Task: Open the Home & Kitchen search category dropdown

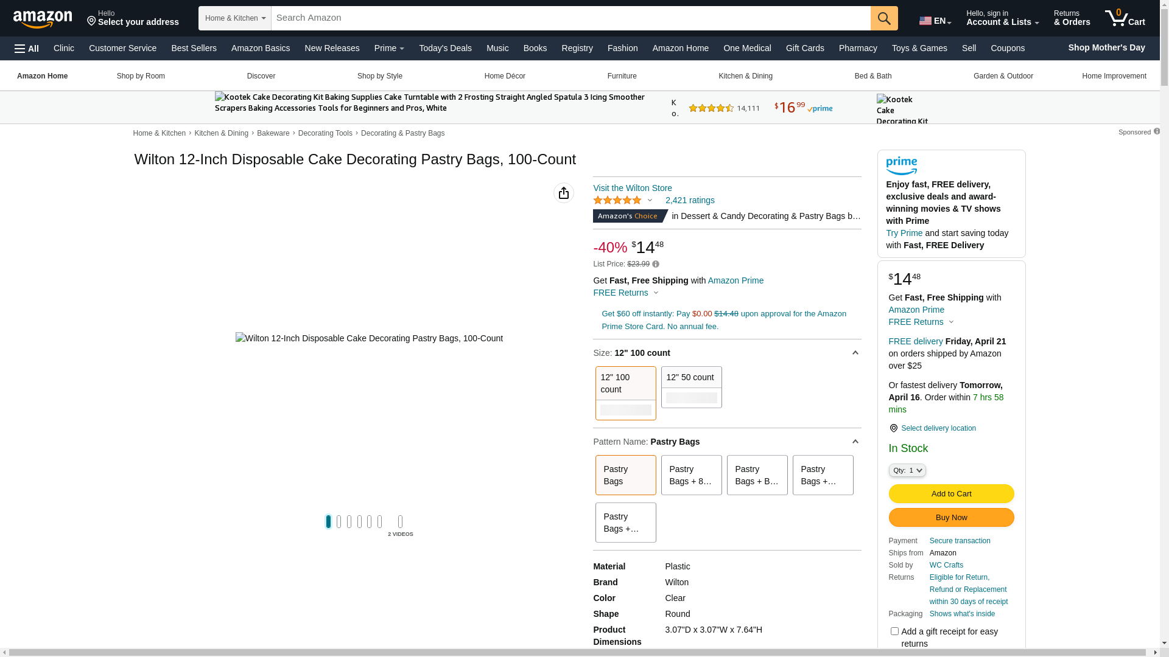Action: coord(235,18)
